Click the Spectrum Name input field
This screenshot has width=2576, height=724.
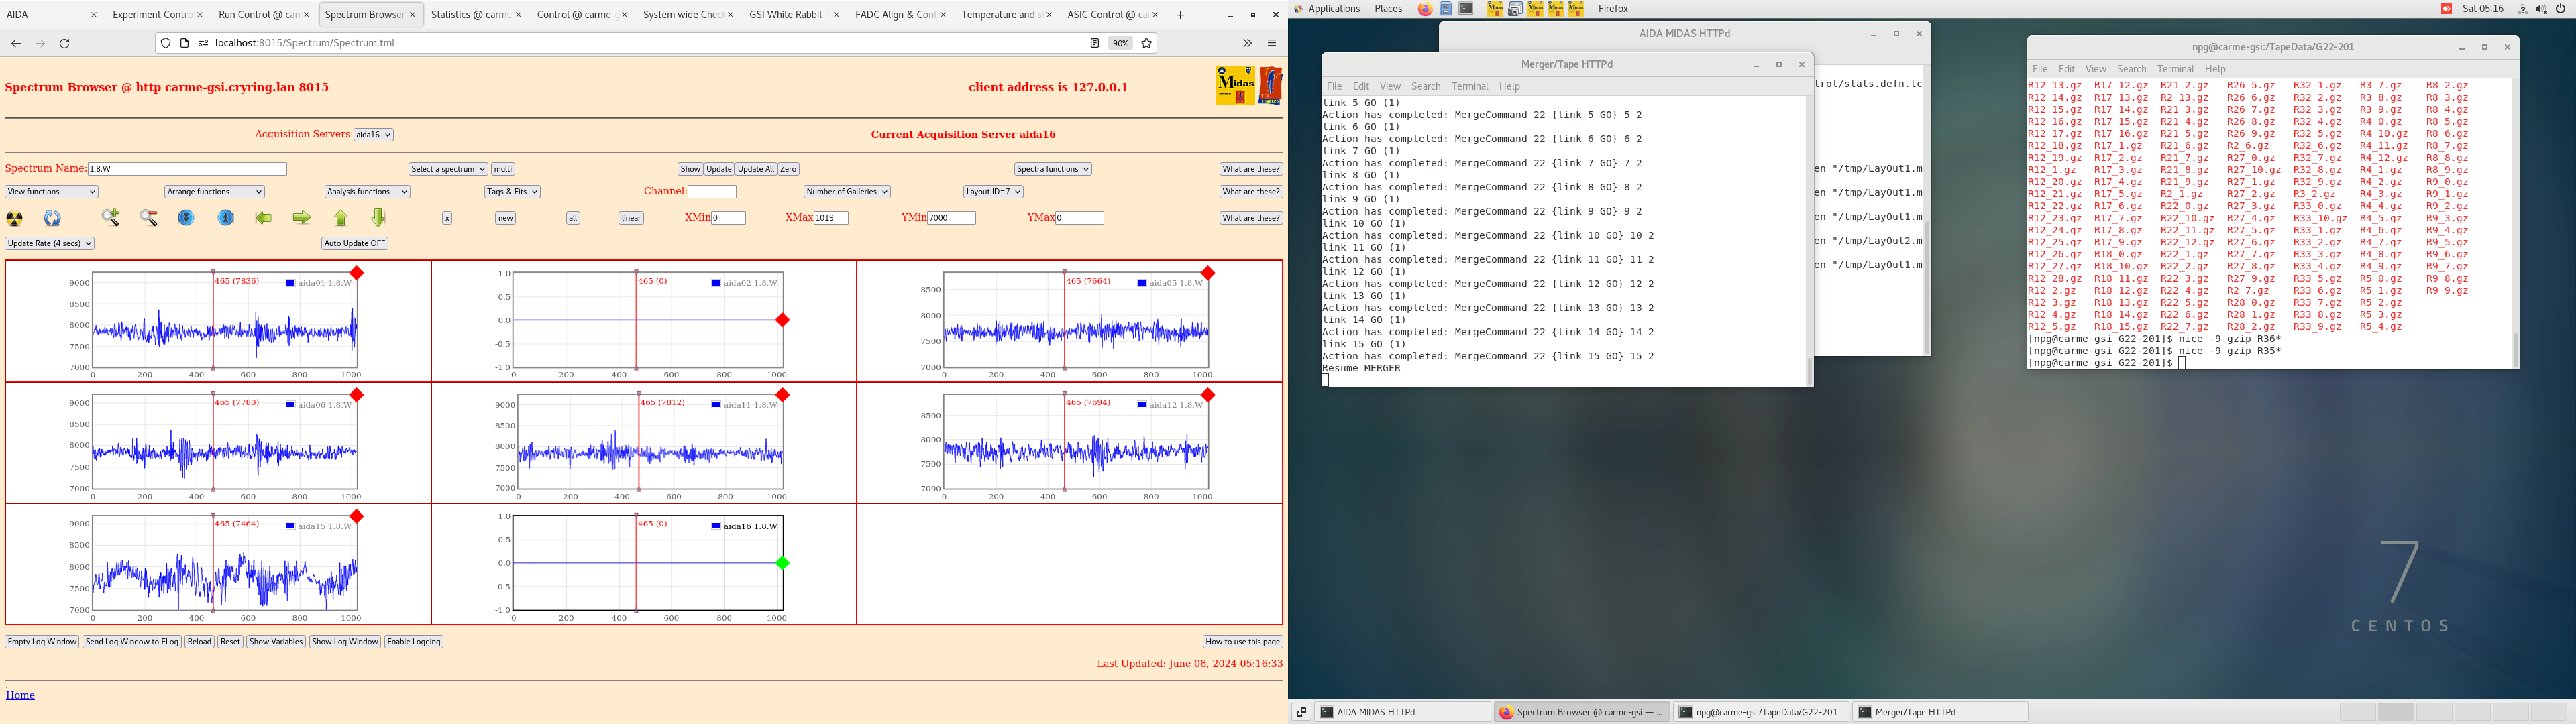pyautogui.click(x=187, y=169)
